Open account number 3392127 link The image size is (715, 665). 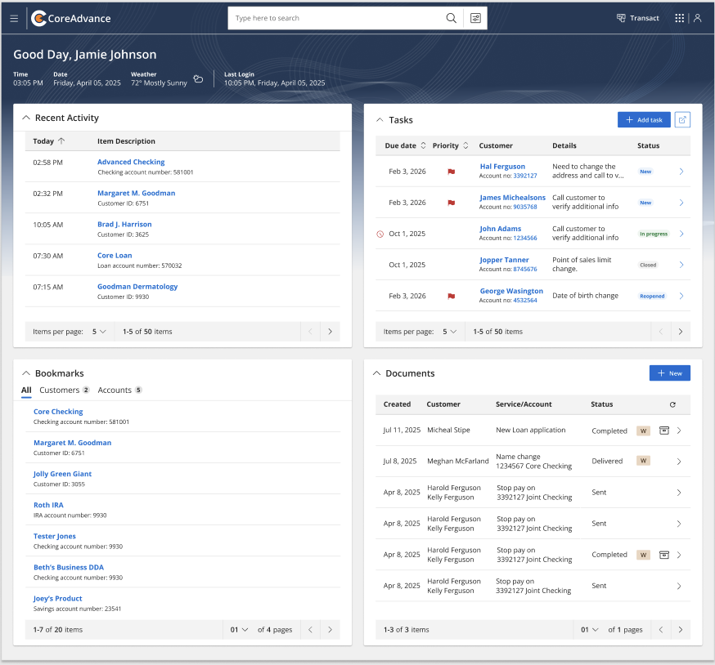tap(525, 176)
